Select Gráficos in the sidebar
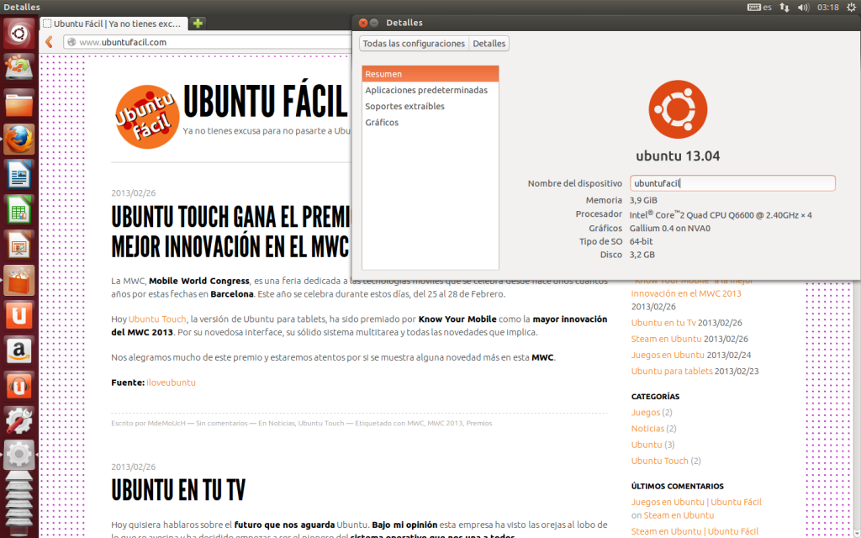The image size is (861, 538). tap(430, 122)
